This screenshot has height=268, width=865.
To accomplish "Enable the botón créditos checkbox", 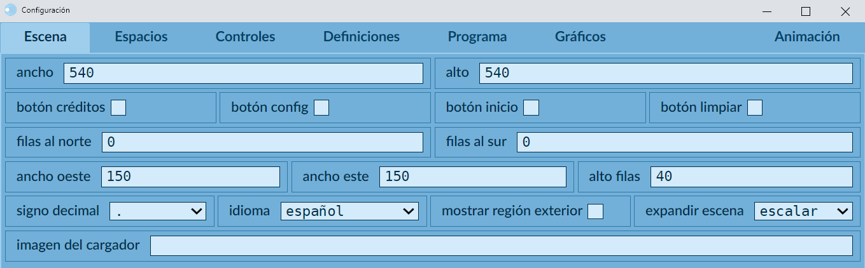I will tap(118, 108).
